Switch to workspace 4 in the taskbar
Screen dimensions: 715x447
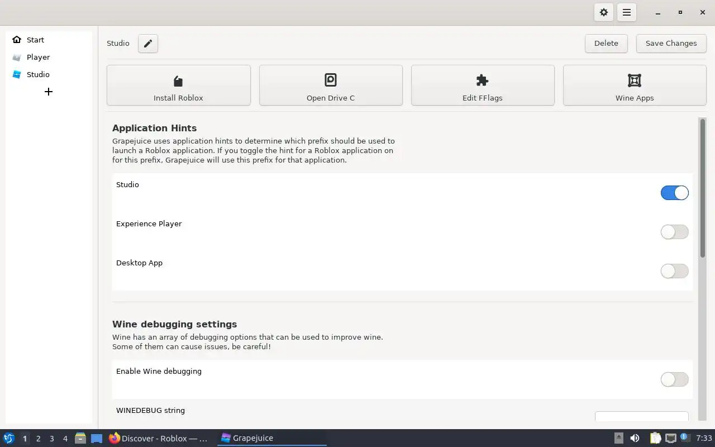[x=65, y=439]
